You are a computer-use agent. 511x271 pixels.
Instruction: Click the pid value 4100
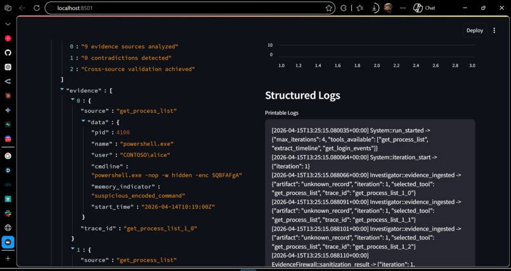[x=123, y=132]
